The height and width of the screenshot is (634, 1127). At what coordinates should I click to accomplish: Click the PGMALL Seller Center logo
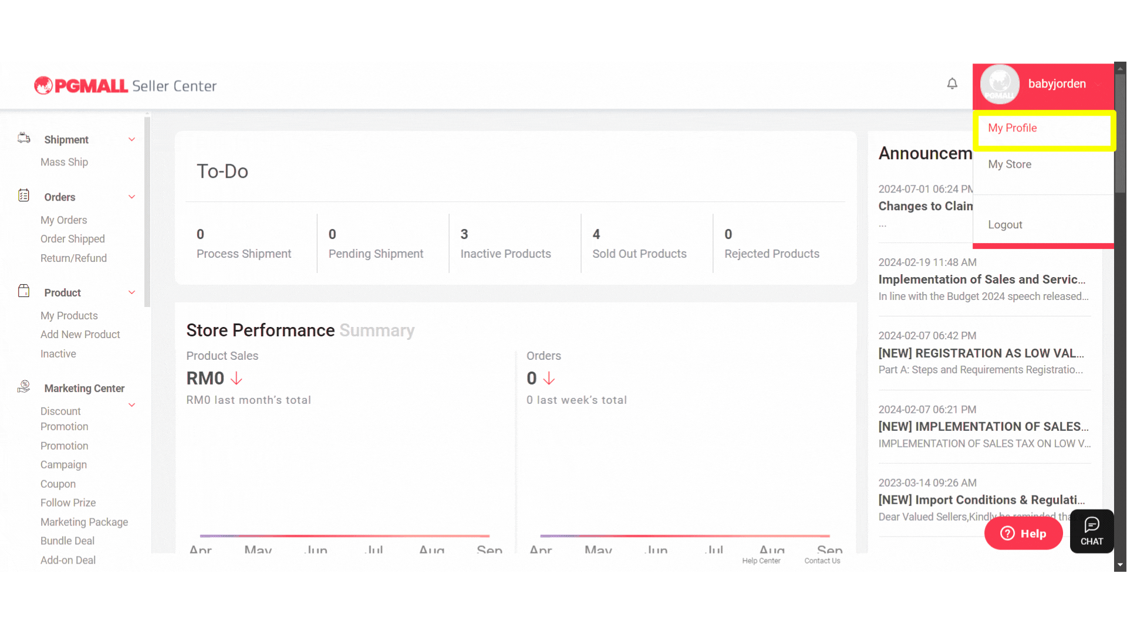tap(125, 86)
